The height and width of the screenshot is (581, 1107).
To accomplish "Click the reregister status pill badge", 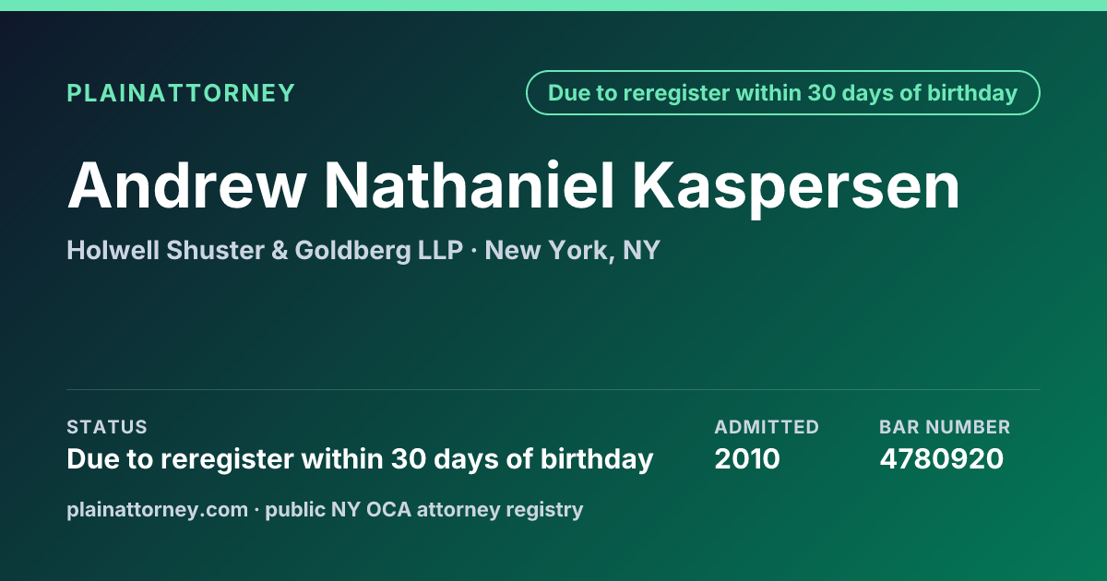I will [782, 93].
